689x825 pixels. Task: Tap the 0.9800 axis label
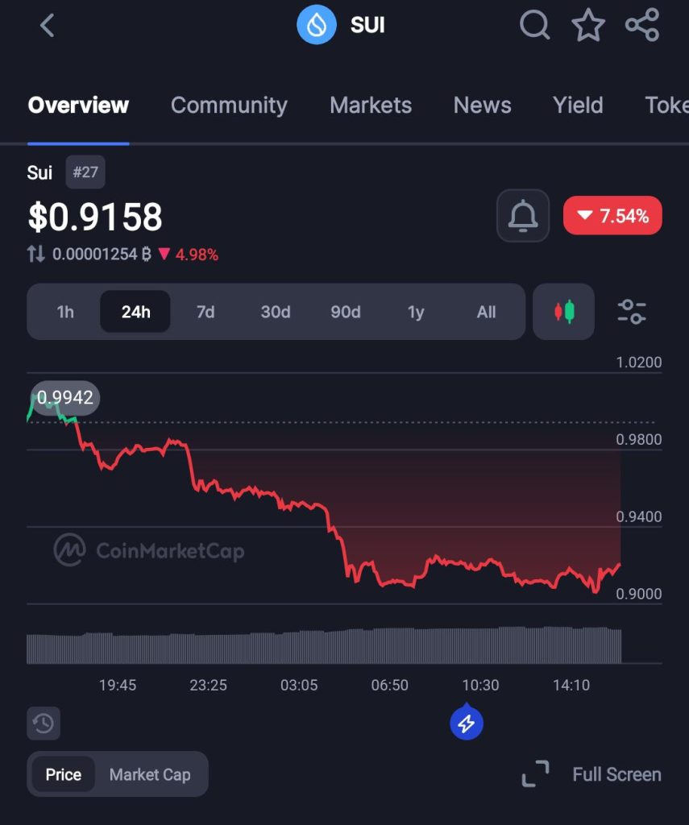coord(638,439)
